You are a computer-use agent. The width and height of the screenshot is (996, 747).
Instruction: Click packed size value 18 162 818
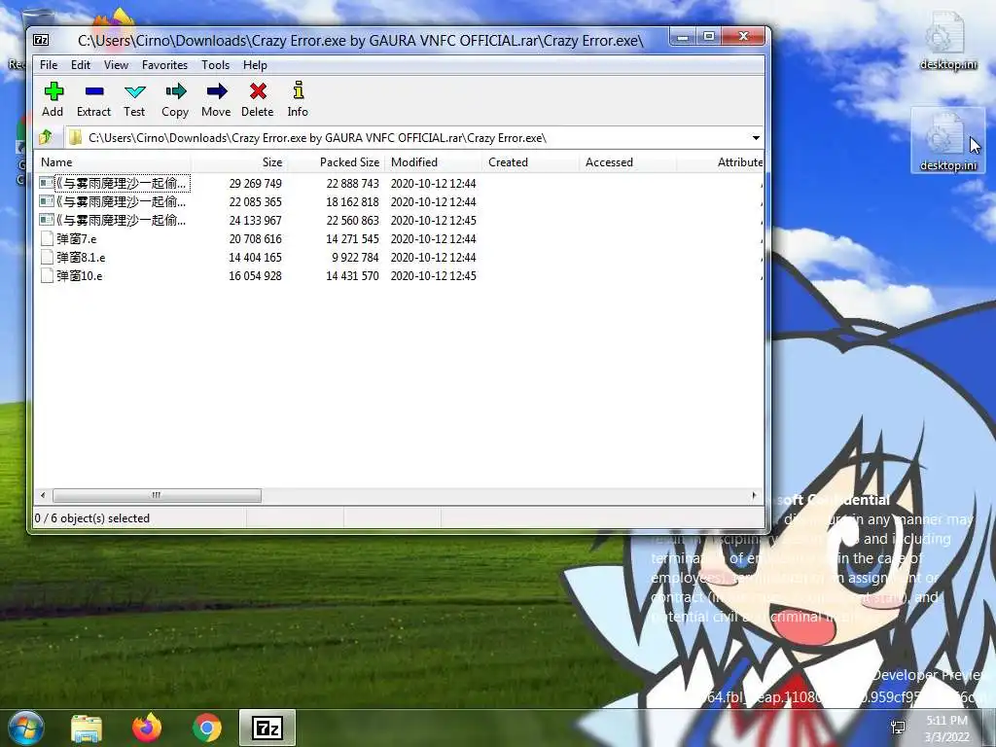(x=352, y=202)
